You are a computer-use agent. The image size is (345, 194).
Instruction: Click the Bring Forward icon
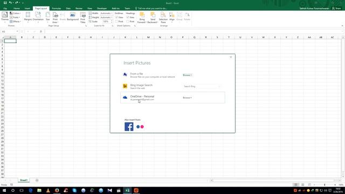(142, 15)
